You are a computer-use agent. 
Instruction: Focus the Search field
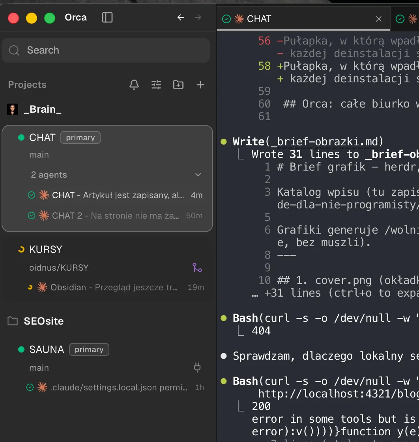tap(106, 50)
